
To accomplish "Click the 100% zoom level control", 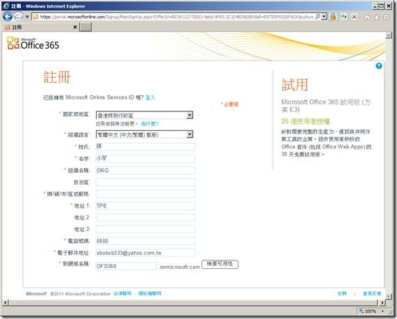I will coord(368,311).
